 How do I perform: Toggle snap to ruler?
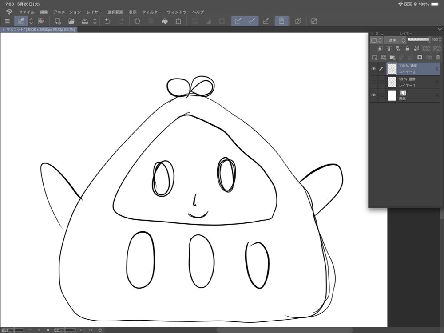[x=238, y=21]
